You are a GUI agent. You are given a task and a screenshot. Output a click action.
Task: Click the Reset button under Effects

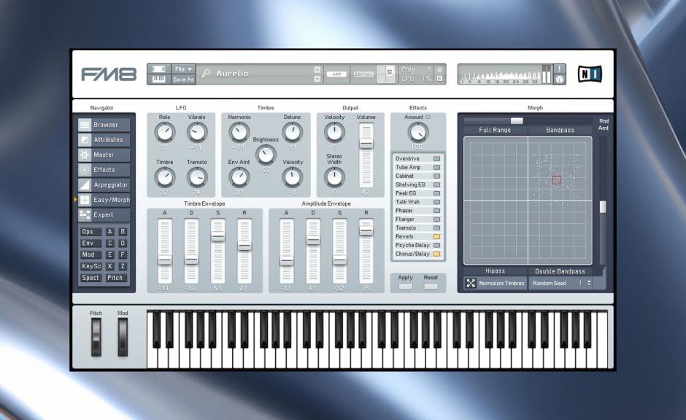coord(431,287)
